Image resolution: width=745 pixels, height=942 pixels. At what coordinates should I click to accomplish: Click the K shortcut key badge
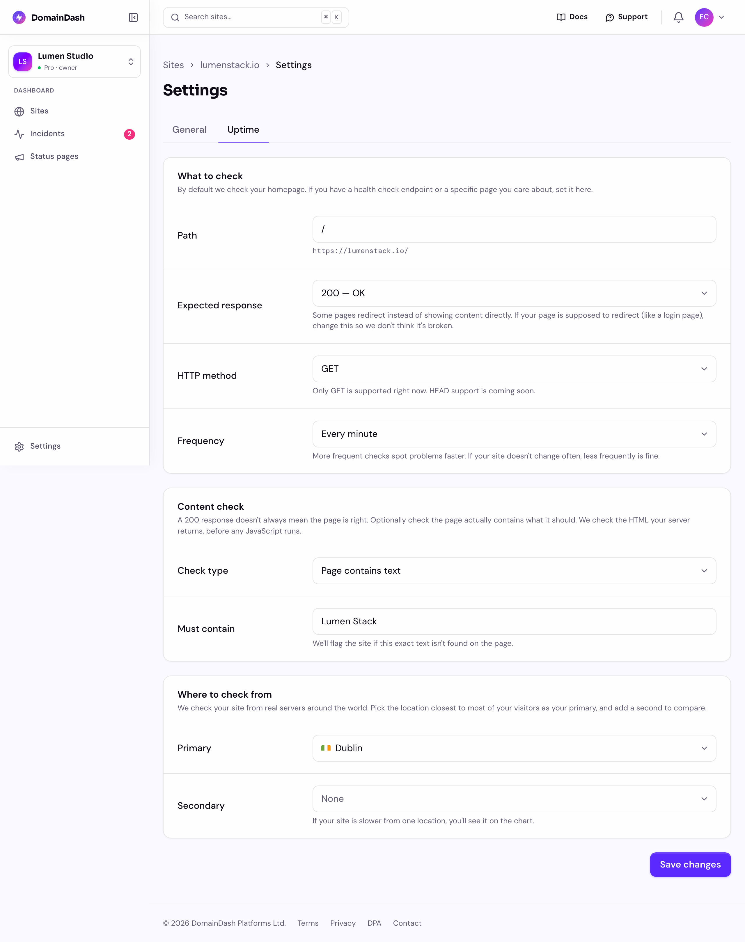(x=337, y=17)
